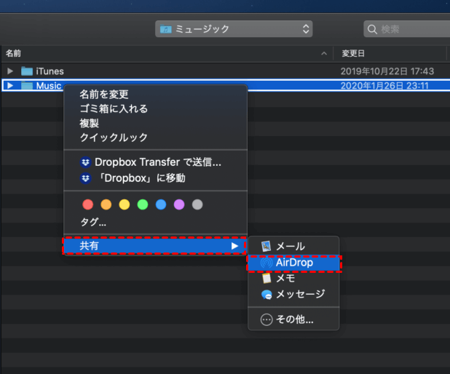Open the ミュージック location dropdown
Viewport: 450px width, 374px height.
pos(234,29)
